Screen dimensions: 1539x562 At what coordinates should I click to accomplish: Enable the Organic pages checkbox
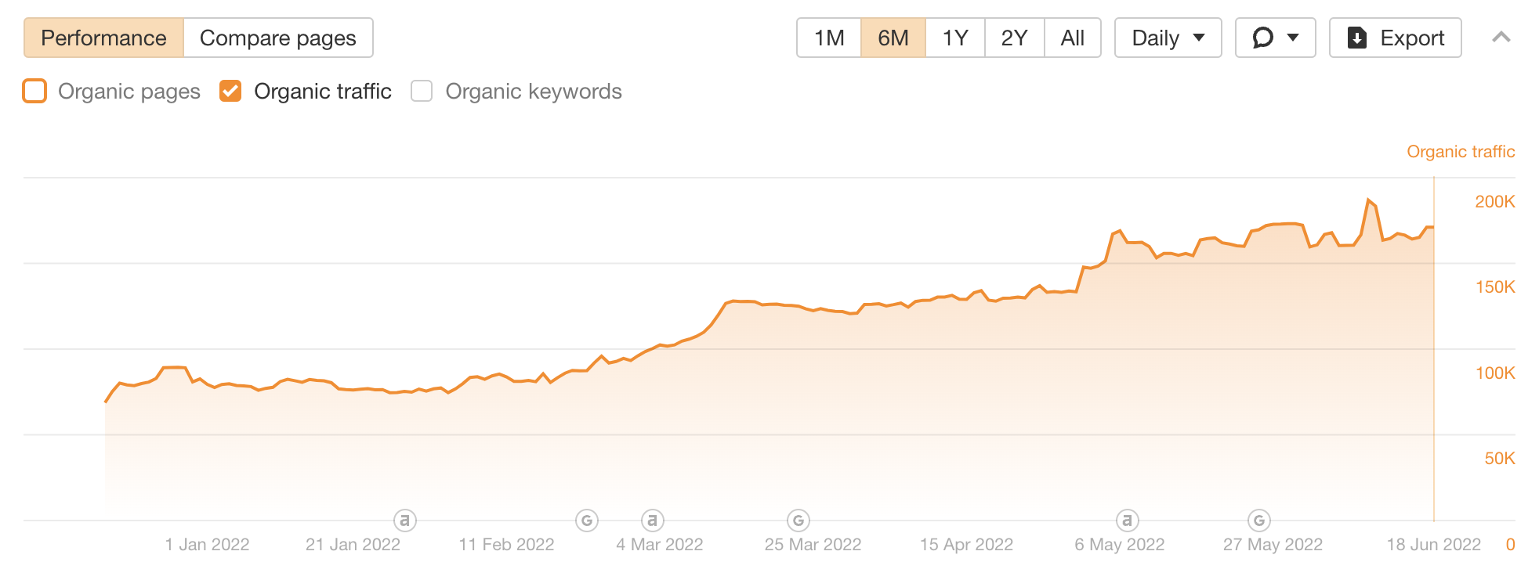click(34, 92)
